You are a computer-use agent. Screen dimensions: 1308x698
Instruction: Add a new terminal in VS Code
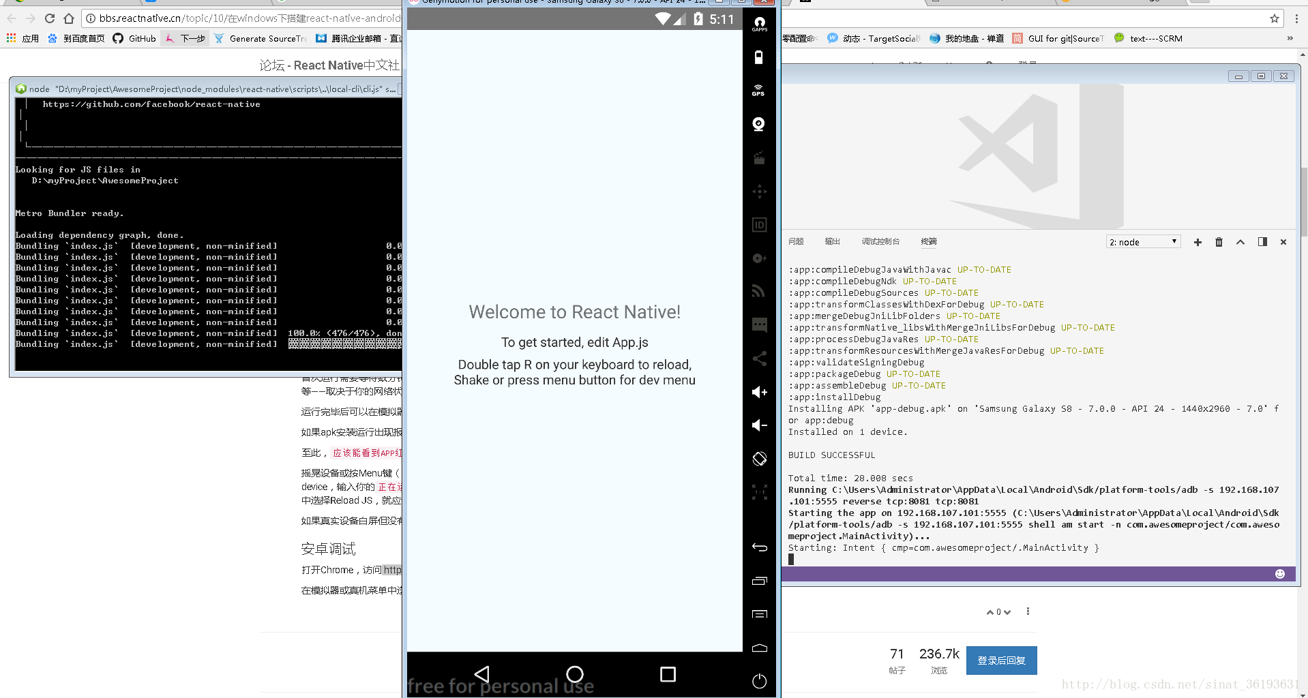[x=1198, y=242]
